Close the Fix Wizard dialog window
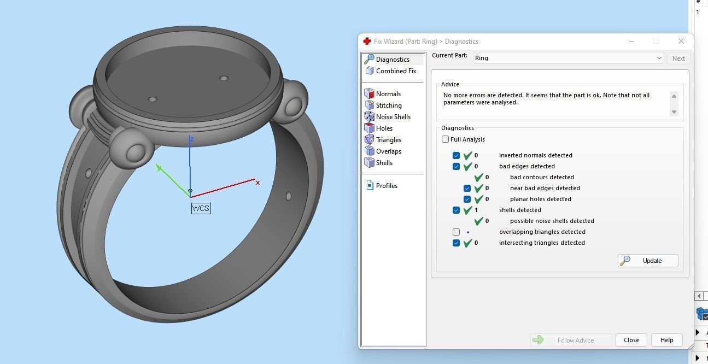Screen dimensions: 708x364 tap(681, 41)
